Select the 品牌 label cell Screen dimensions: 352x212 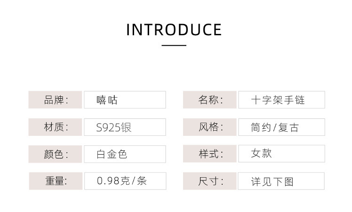56,100
